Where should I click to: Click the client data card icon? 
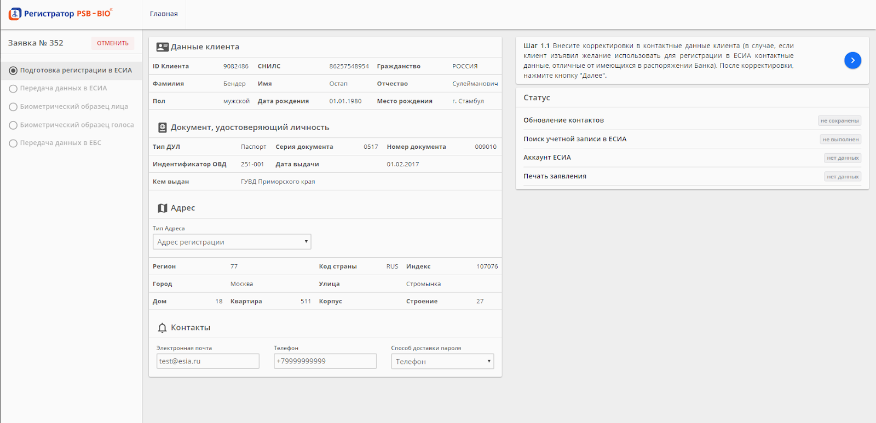click(x=162, y=47)
